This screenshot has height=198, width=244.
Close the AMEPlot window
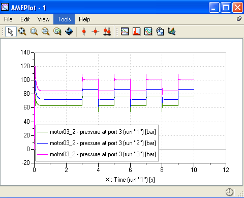(x=237, y=8)
